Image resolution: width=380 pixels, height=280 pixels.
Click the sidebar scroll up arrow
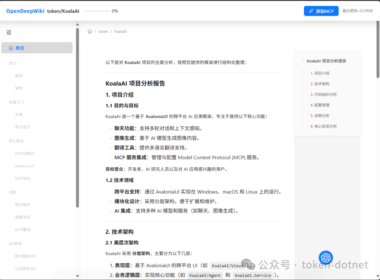point(77,25)
